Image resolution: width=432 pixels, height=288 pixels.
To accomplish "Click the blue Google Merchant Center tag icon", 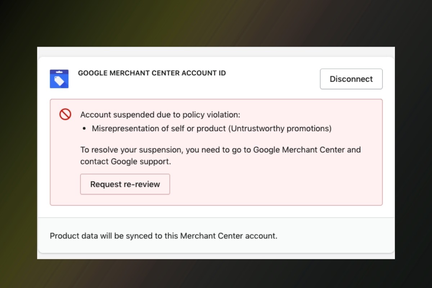I will pyautogui.click(x=59, y=79).
